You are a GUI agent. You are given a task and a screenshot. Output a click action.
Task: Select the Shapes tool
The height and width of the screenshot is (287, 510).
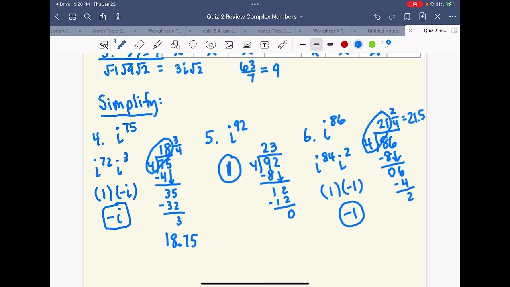click(175, 45)
